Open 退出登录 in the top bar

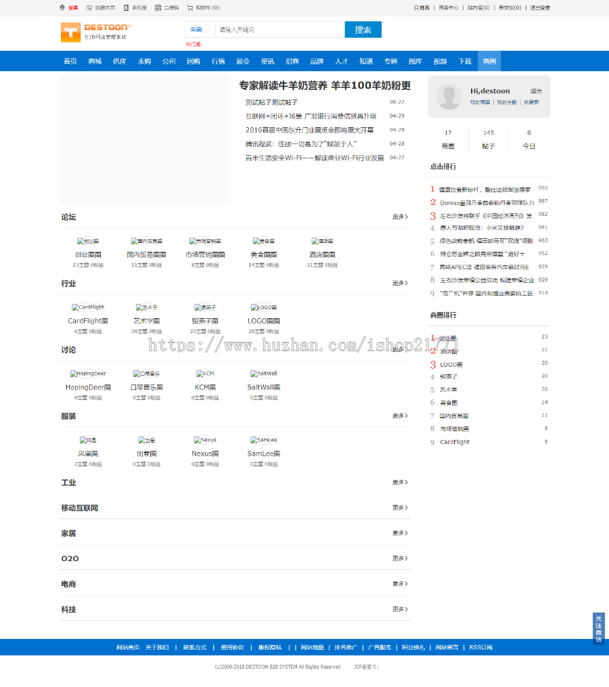540,7
